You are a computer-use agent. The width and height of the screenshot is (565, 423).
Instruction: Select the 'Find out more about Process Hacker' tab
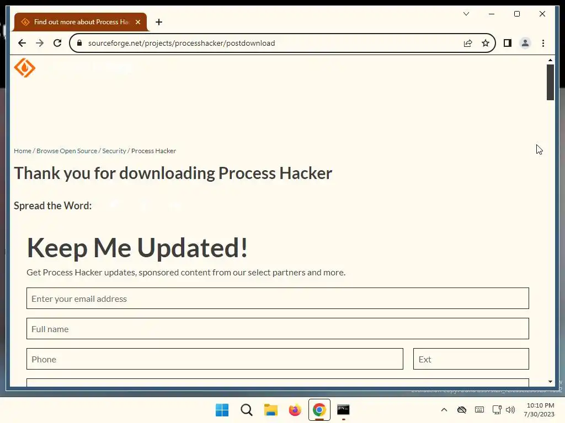[x=81, y=22]
